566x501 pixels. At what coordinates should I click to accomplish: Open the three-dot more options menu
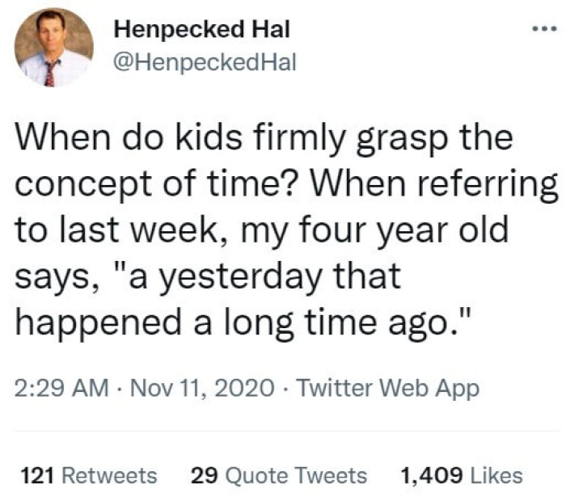click(545, 29)
